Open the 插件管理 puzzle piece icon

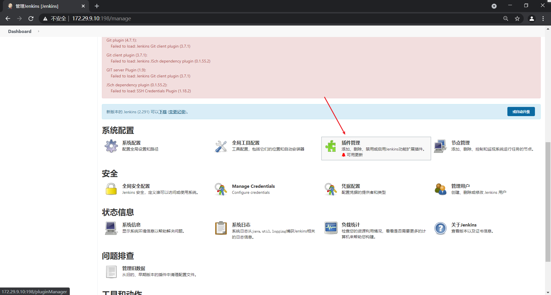click(x=331, y=146)
